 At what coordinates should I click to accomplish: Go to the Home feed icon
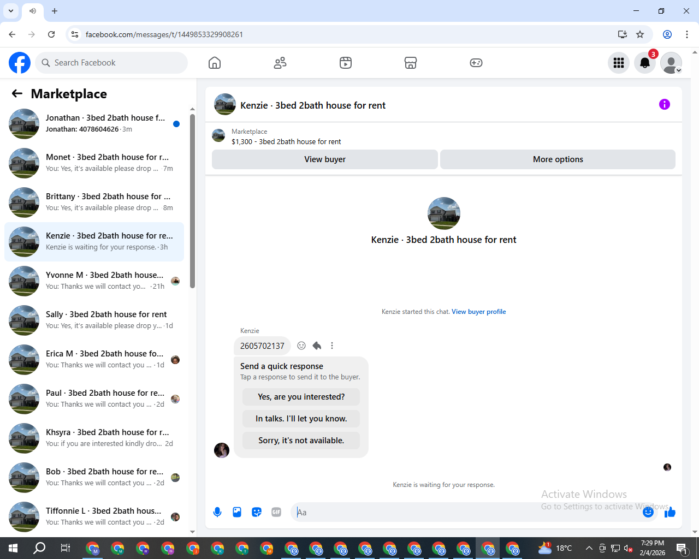(x=215, y=63)
